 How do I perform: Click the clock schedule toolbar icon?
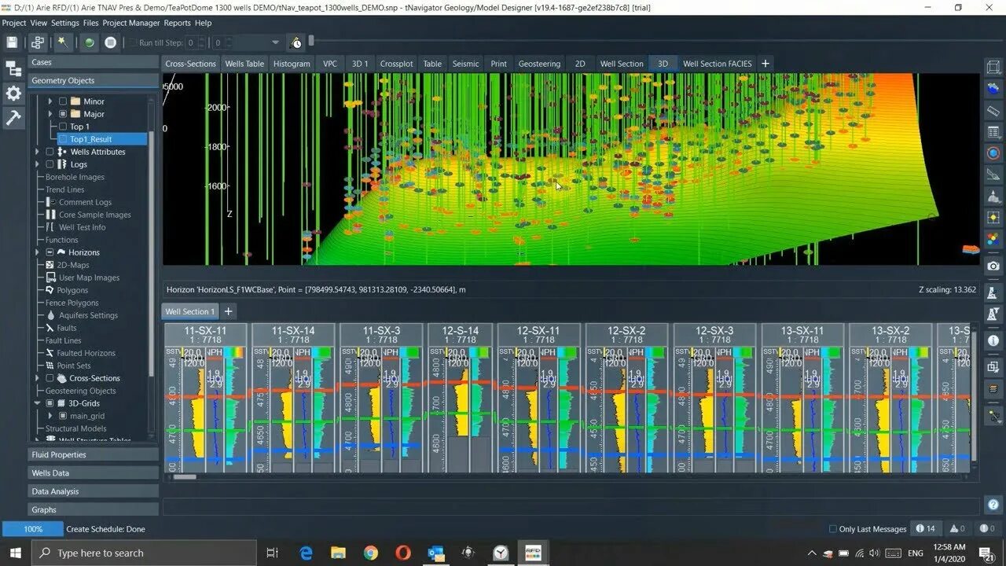click(x=296, y=42)
